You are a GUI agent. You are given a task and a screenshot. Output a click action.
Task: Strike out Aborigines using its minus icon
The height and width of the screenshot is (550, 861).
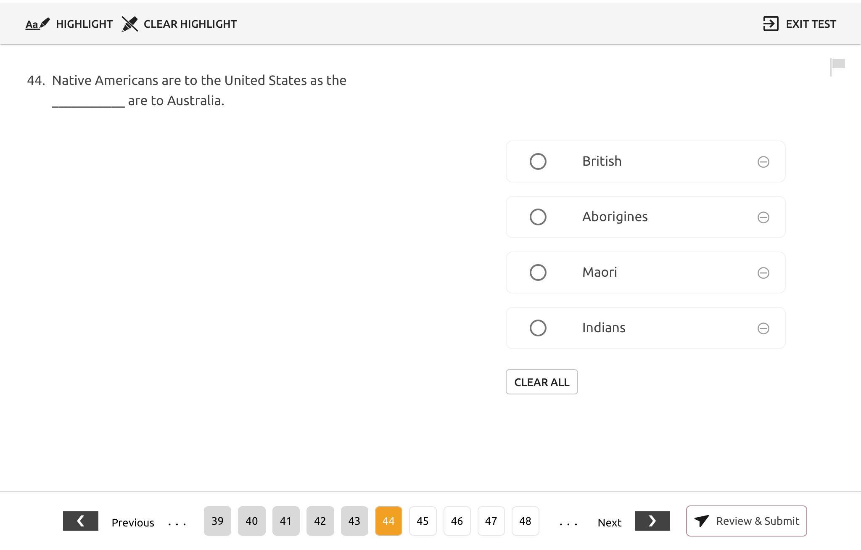tap(763, 217)
